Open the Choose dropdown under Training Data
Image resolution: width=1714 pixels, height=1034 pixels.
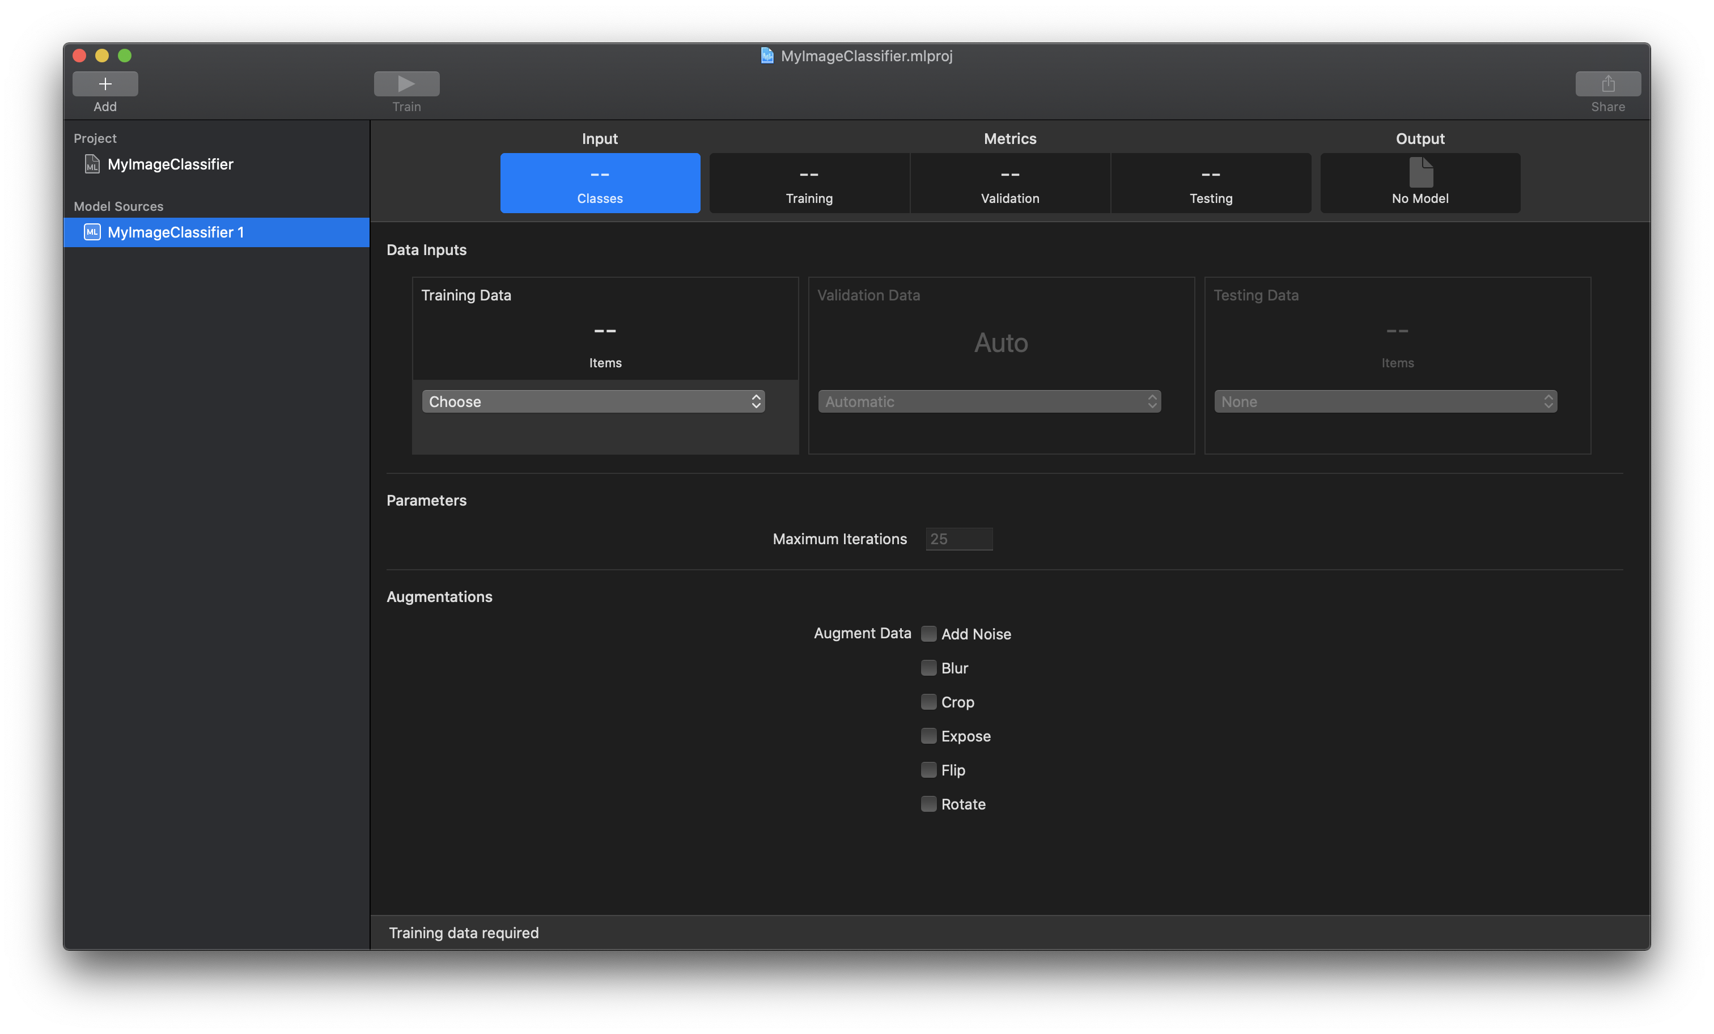click(593, 401)
